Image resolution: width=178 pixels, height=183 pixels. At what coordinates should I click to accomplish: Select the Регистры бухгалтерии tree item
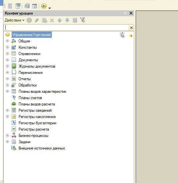click(38, 123)
